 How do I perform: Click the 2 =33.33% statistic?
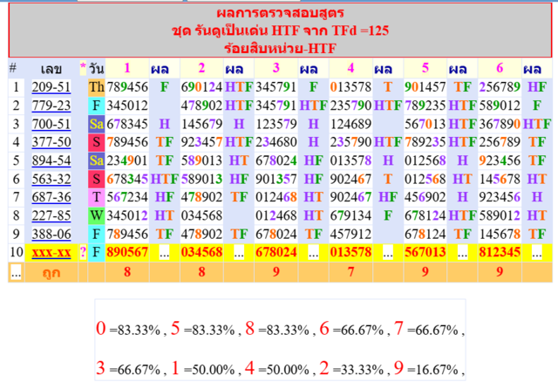(351, 368)
